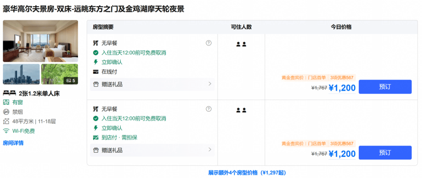The image size is (422, 178).
Task: Click 入住当天12:00前可免费取消 in second row
Action: [x=134, y=119]
